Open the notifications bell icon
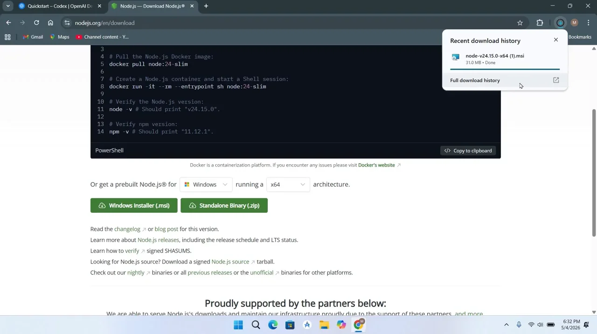Viewport: 597px width, 334px height. (586, 325)
